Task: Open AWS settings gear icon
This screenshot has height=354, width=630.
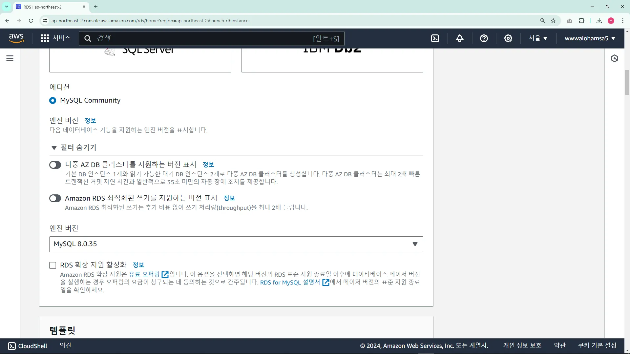Action: point(508,38)
